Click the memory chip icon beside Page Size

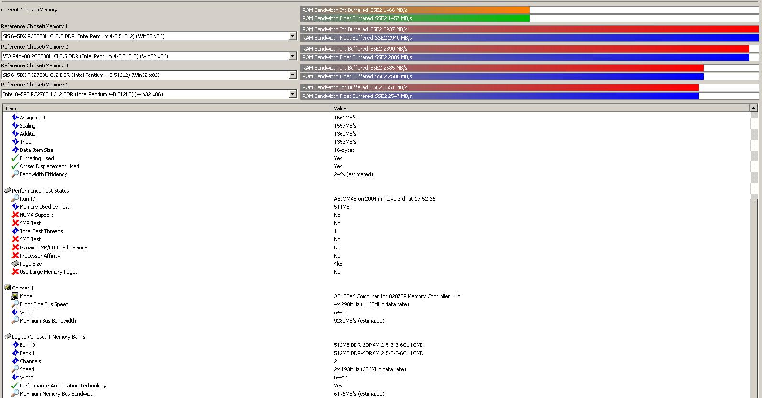(x=15, y=263)
